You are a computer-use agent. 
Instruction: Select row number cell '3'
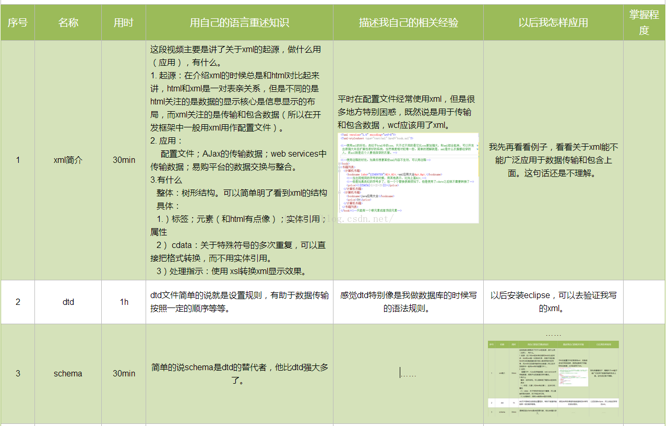click(x=18, y=374)
